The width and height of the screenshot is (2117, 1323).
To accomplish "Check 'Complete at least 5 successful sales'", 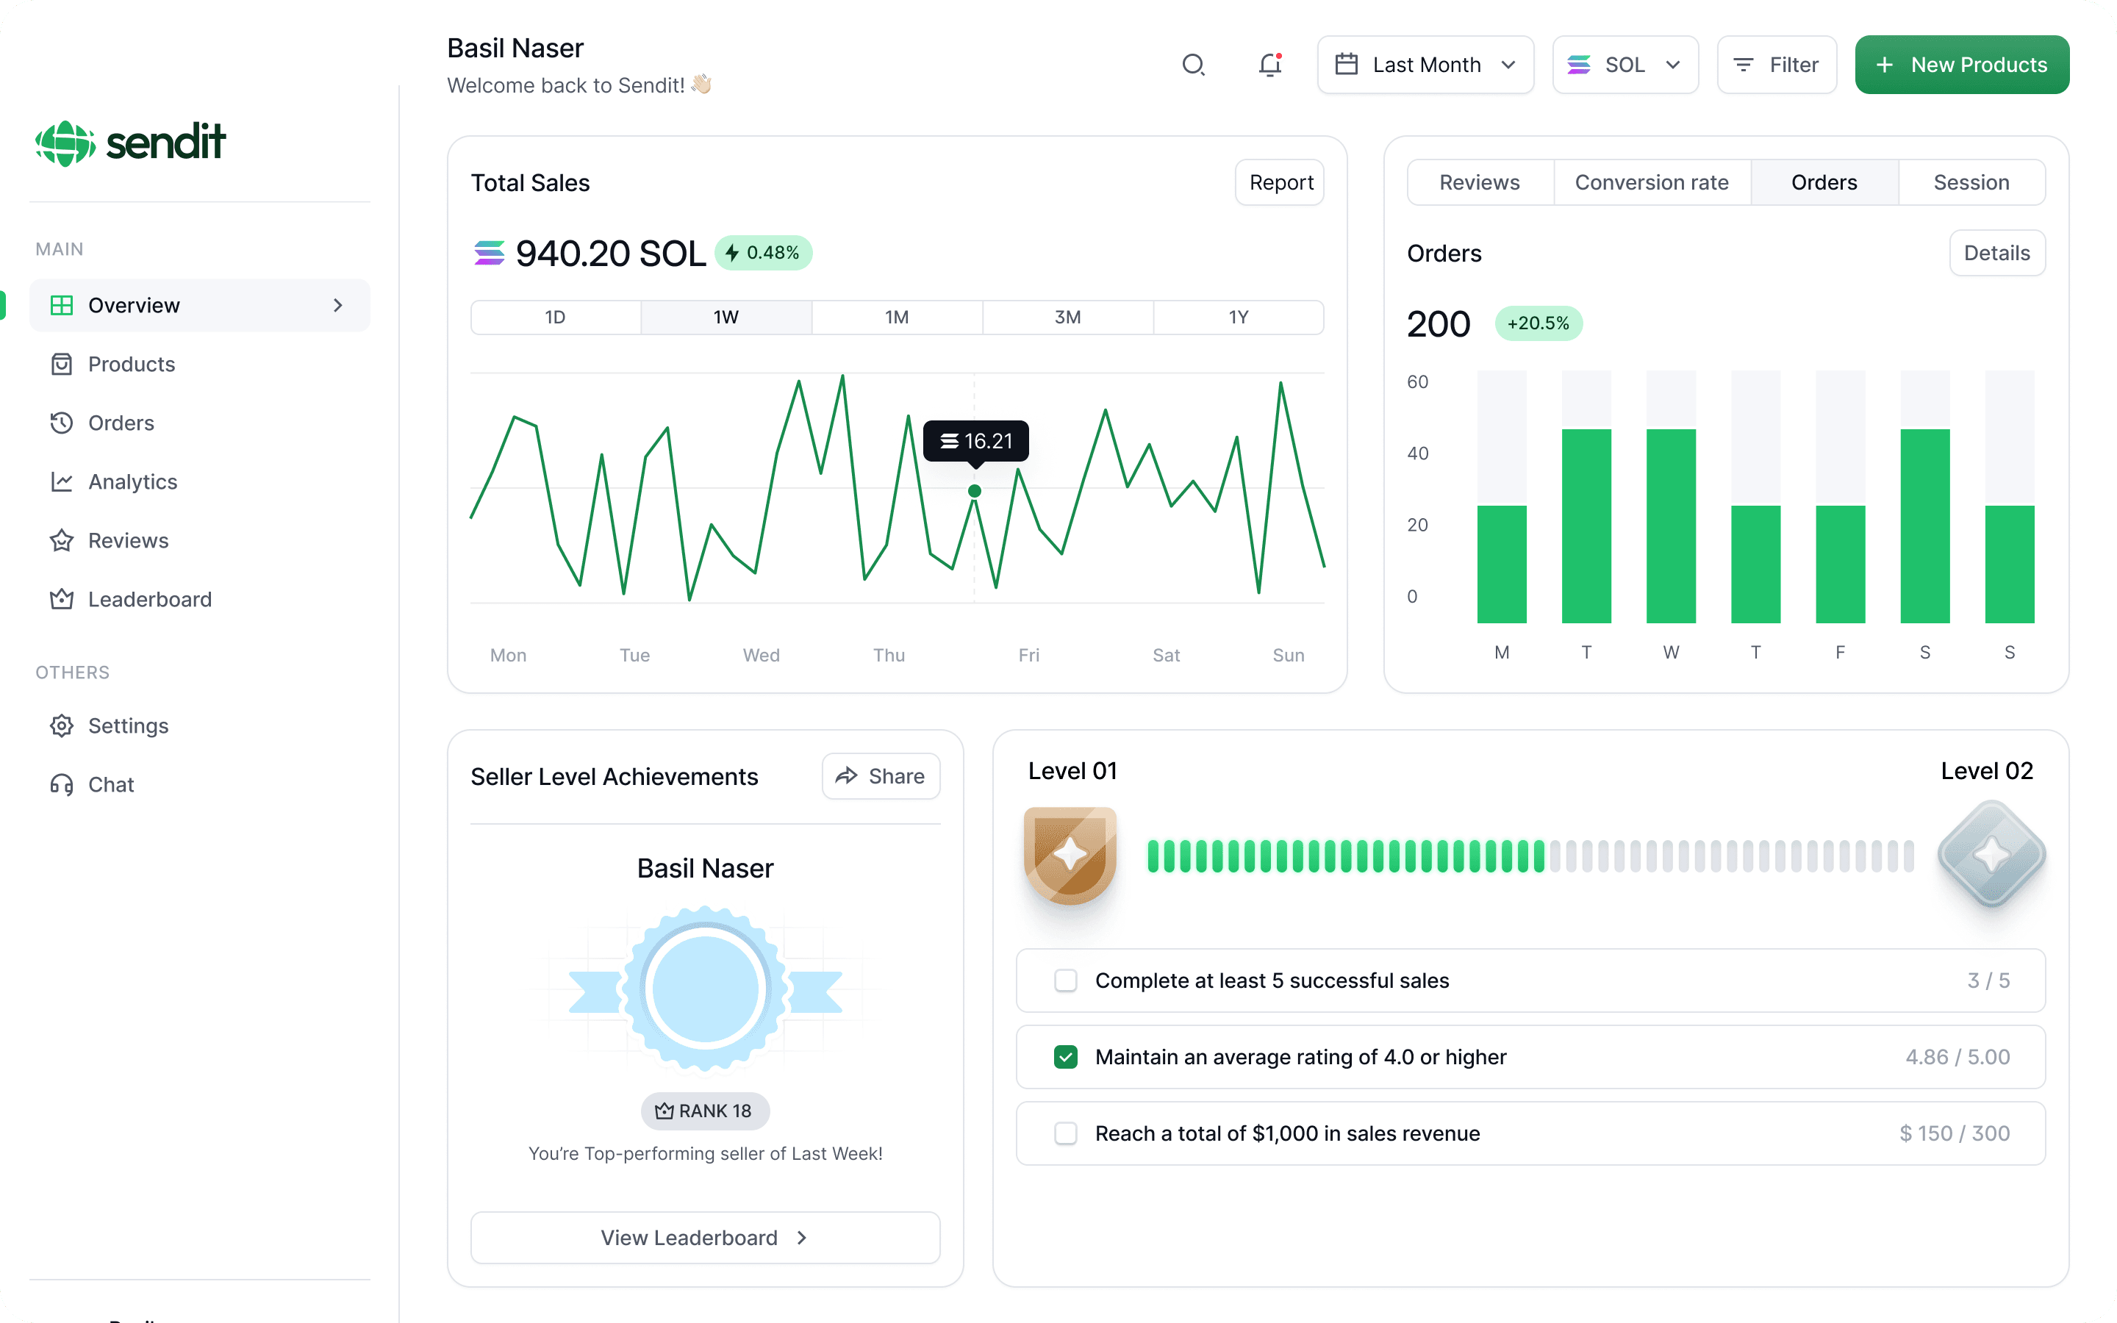I will [x=1066, y=981].
